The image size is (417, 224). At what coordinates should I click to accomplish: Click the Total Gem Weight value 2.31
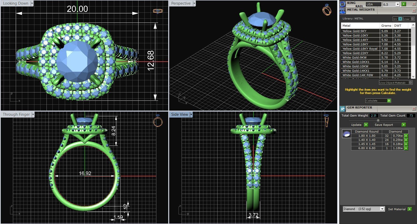coord(374,115)
